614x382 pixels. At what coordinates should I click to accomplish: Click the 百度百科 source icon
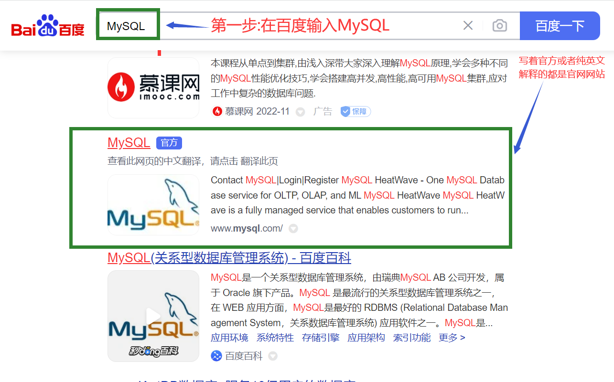(216, 356)
